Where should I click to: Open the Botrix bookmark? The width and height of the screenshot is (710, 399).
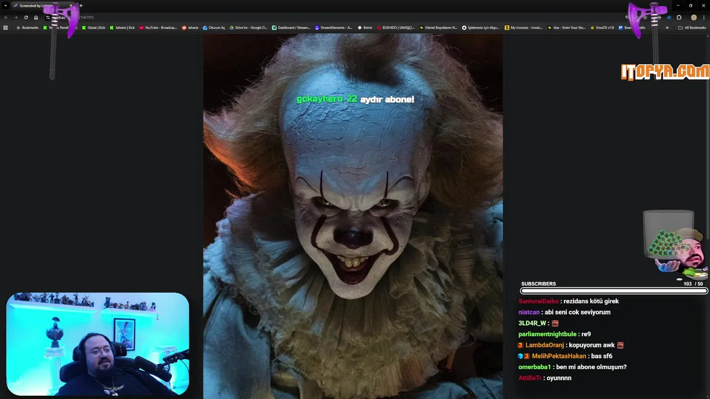pos(365,28)
